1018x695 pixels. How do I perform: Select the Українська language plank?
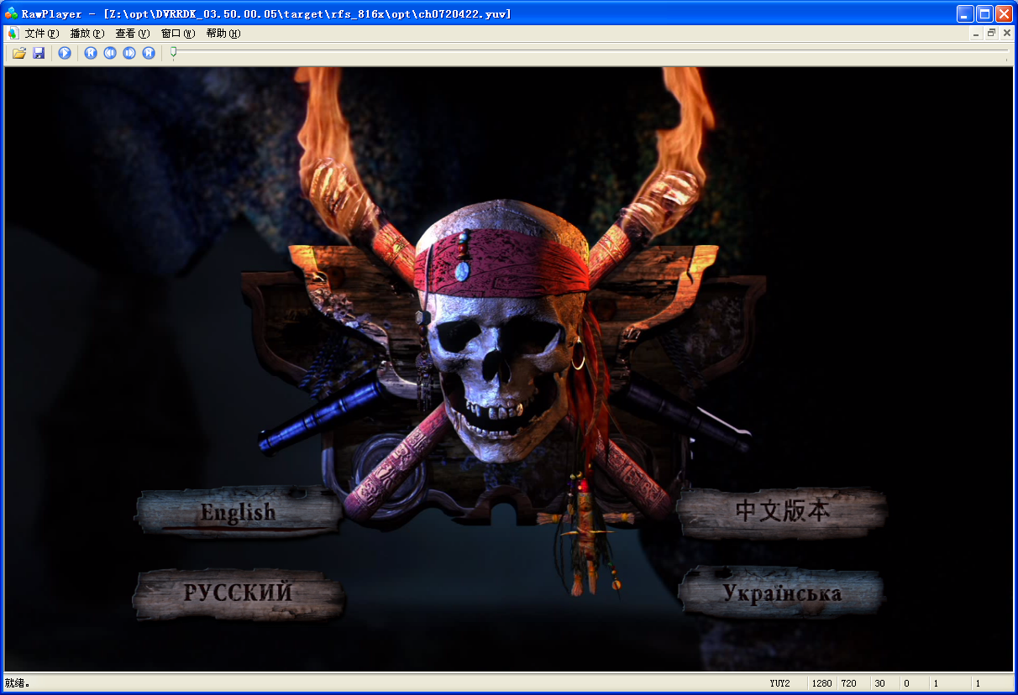[782, 593]
